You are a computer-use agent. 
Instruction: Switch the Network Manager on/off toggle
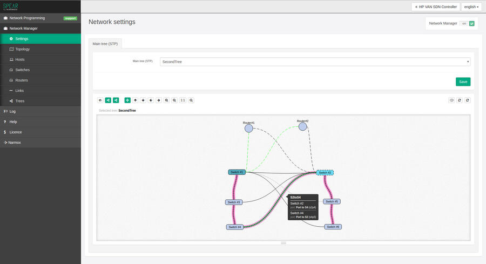467,24
